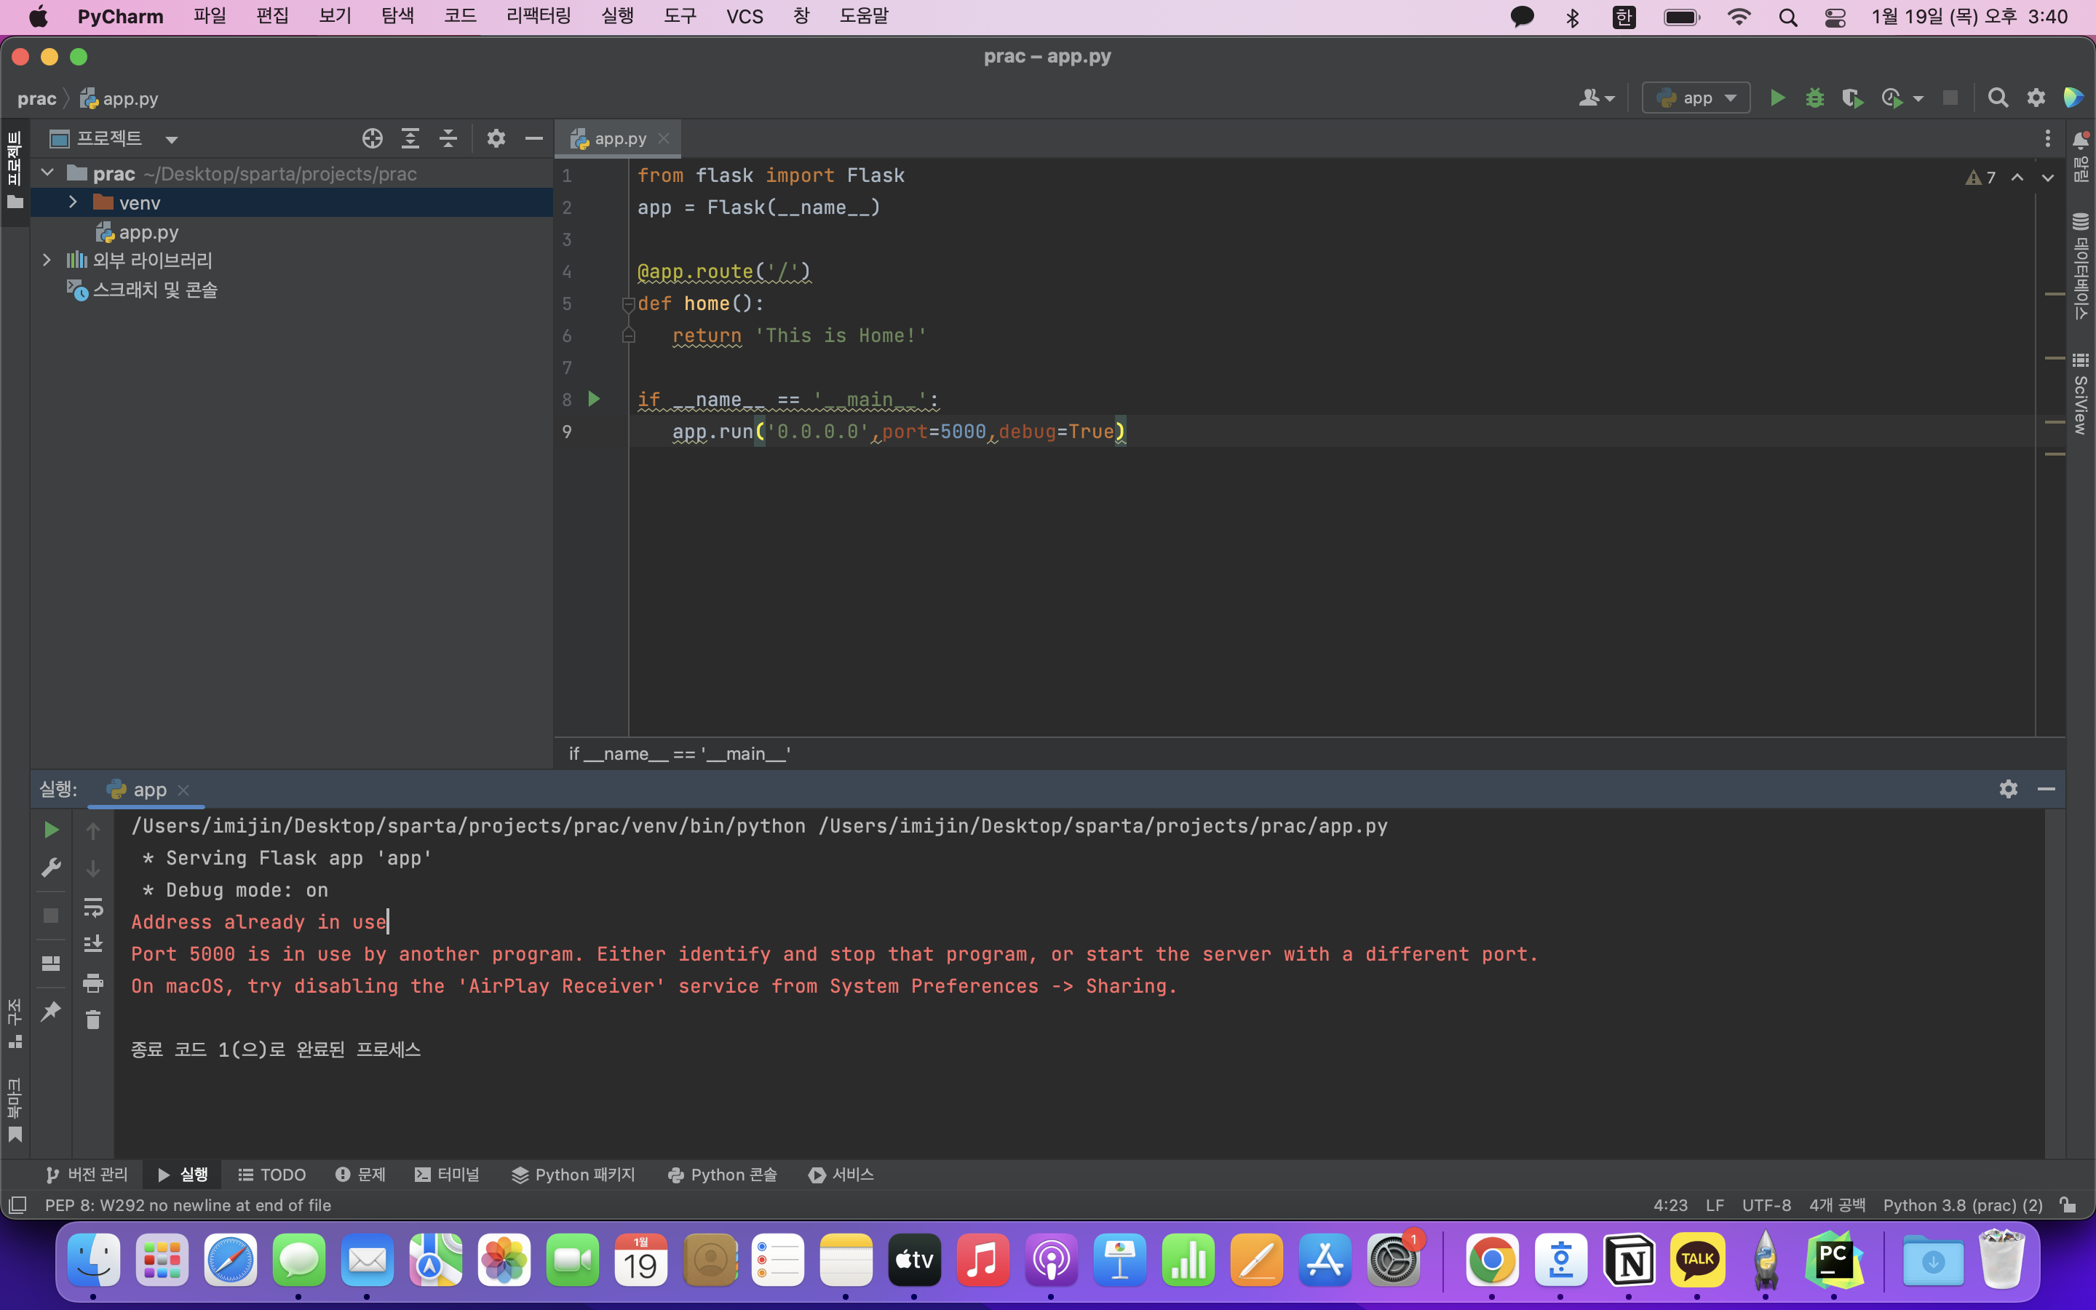Image resolution: width=2096 pixels, height=1310 pixels.
Task: Open run configuration wrench in run panel
Action: [51, 868]
